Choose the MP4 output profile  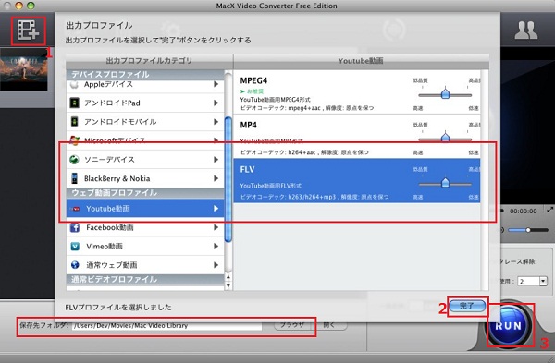tap(357, 137)
